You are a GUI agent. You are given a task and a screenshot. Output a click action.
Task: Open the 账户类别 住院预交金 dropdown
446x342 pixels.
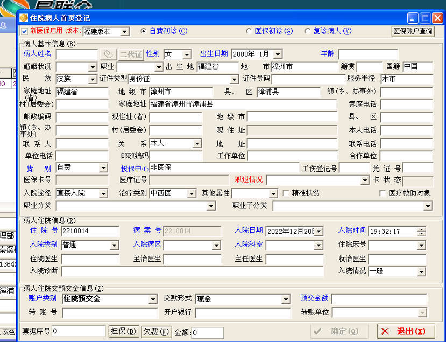[x=153, y=299]
